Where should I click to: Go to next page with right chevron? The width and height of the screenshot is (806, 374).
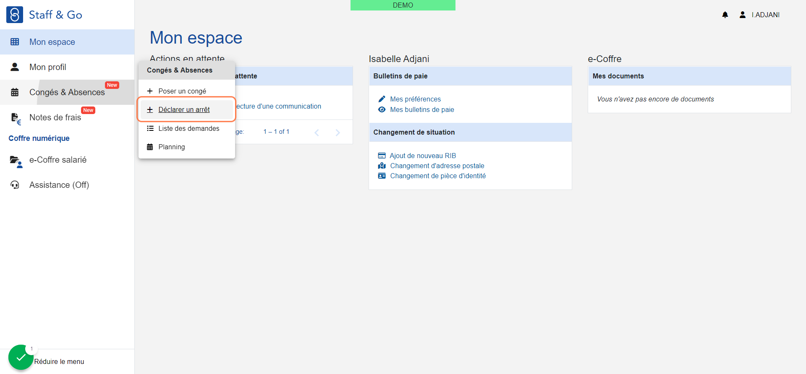click(338, 132)
